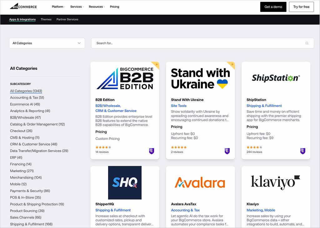Switch to Apps & Integrations tab

tap(22, 19)
